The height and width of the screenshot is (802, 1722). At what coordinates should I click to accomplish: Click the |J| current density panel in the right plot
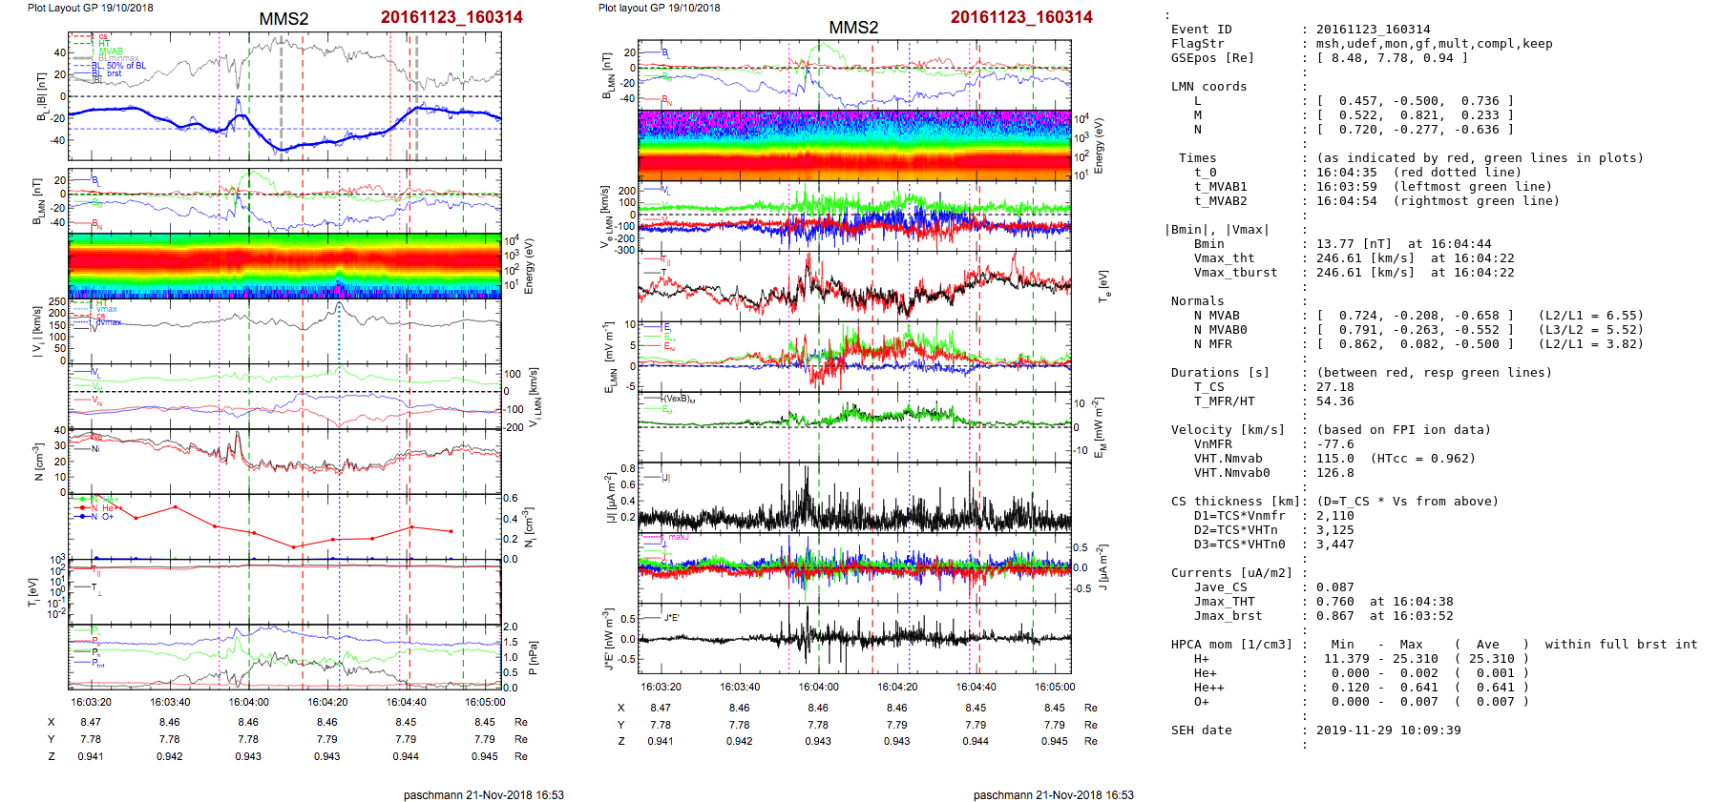tap(854, 496)
